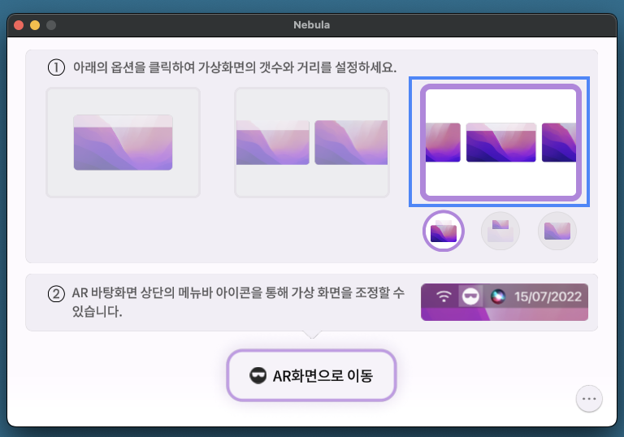
Task: Click the Siri icon in menu bar preview
Action: [497, 296]
